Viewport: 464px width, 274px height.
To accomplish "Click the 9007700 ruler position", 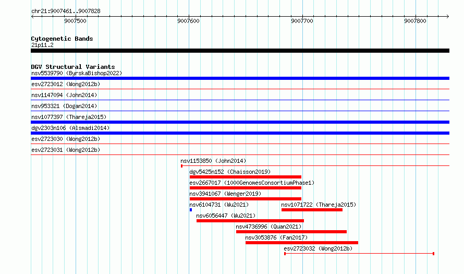I will point(302,21).
